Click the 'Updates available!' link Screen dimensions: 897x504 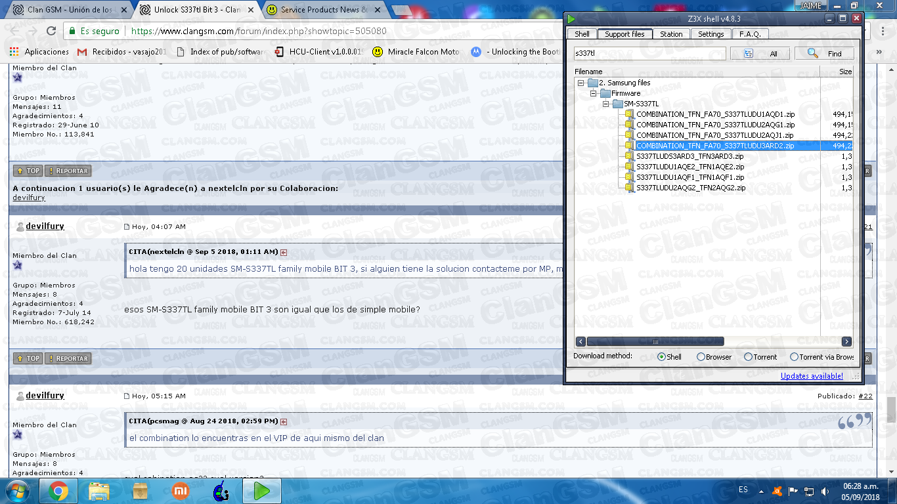point(812,376)
